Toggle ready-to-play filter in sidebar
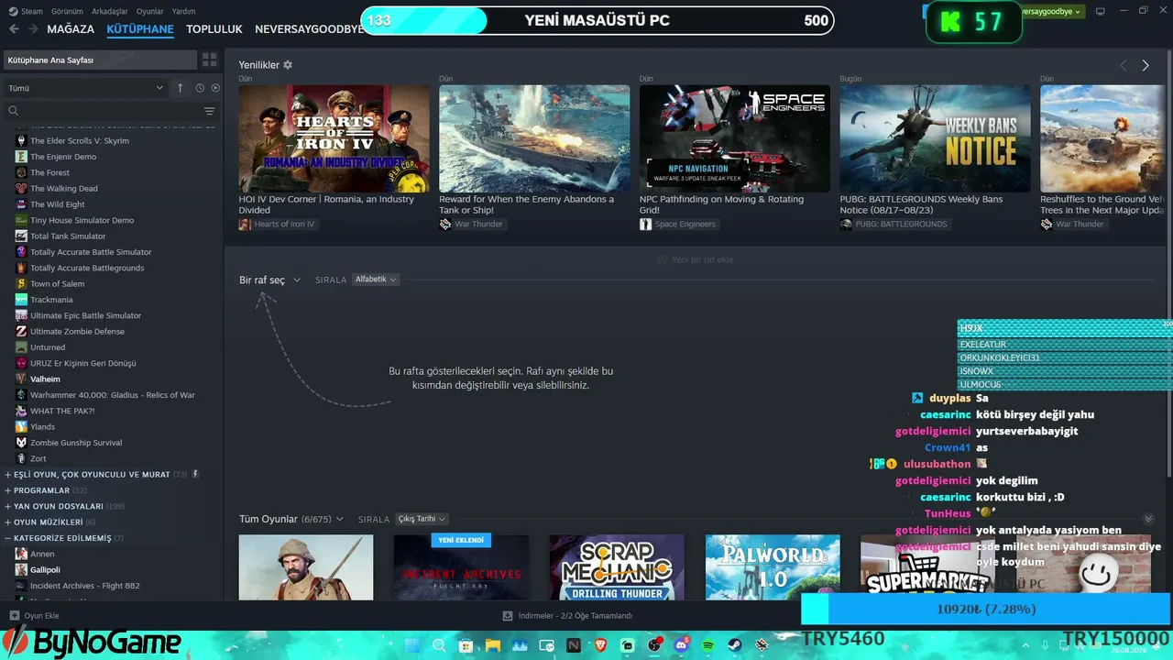 [x=215, y=88]
